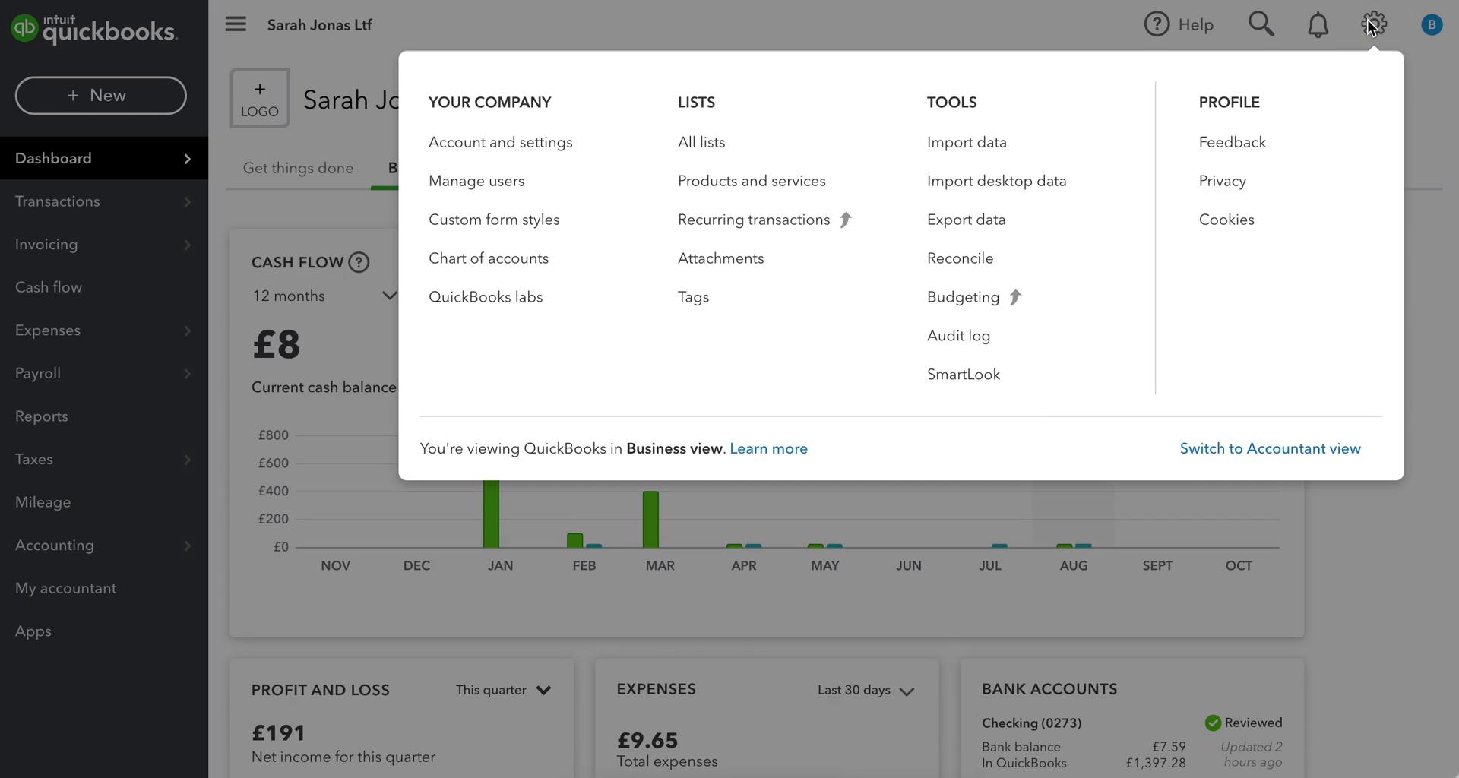Open the Audit log
The image size is (1459, 778).
click(959, 336)
